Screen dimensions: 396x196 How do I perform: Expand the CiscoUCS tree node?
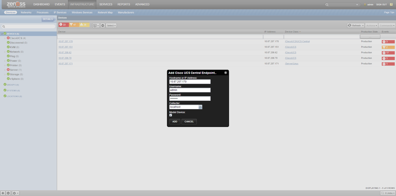click(5, 39)
